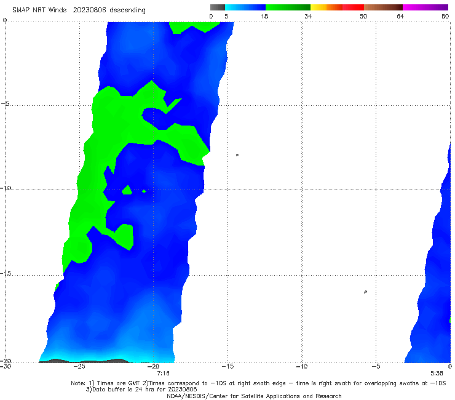
Task: Click the yellow-orange 34-50 segment of color bar
Action: tap(337, 7)
